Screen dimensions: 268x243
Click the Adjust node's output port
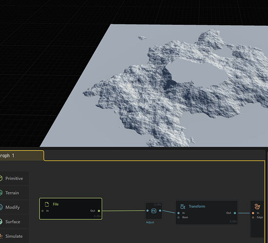pos(160,211)
